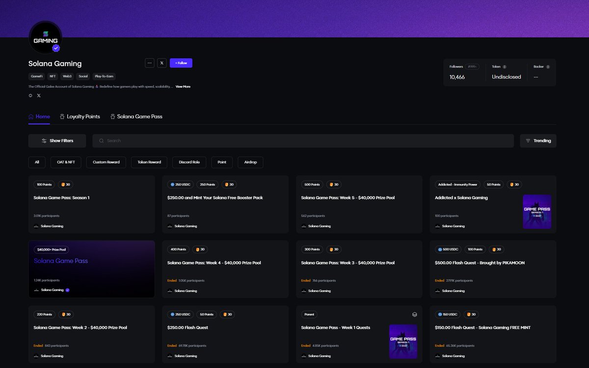Click the verified badge on Solana Gaming avatar
589x368 pixels.
(56, 48)
